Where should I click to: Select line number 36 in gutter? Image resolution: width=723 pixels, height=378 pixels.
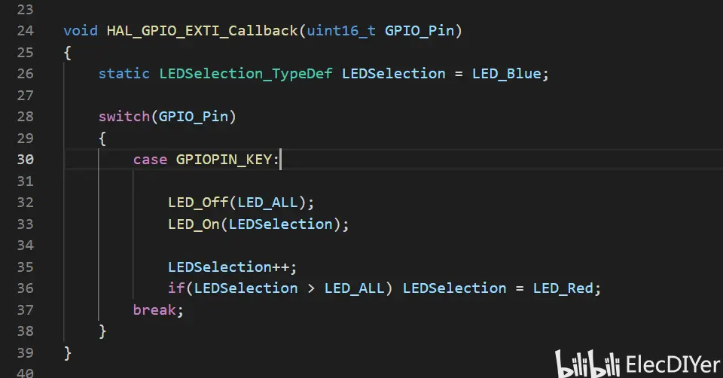[25, 288]
